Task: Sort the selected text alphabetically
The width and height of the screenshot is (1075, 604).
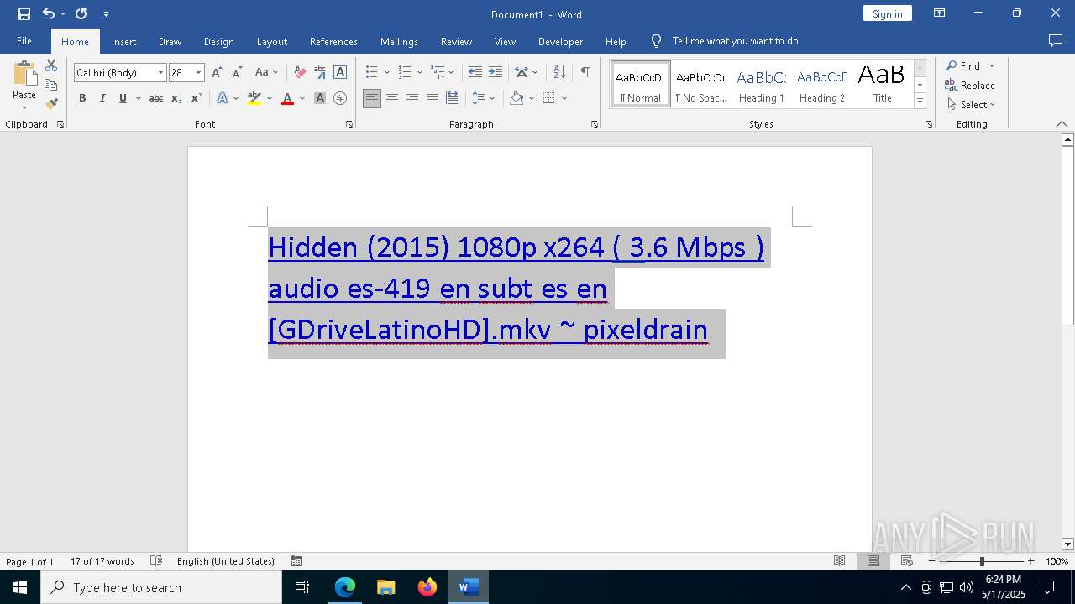Action: (559, 73)
